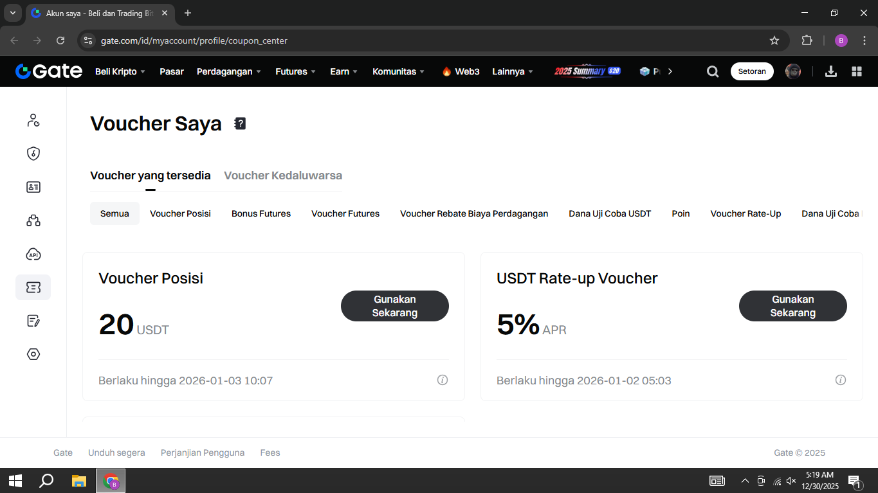Open the API management sidebar icon
The height and width of the screenshot is (493, 878).
pos(33,254)
